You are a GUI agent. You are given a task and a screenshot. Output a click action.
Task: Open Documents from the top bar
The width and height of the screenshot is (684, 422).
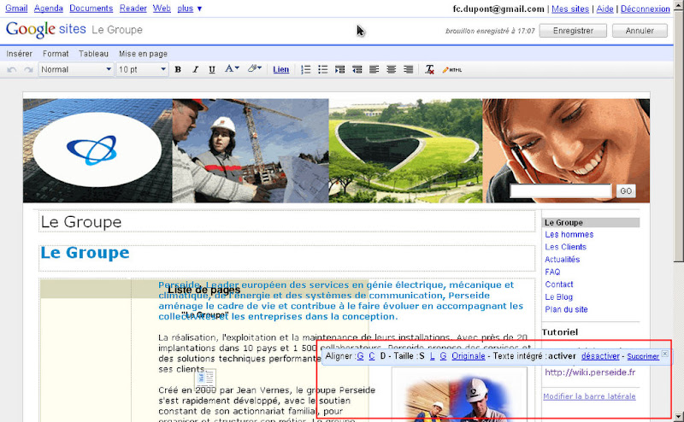pos(91,9)
